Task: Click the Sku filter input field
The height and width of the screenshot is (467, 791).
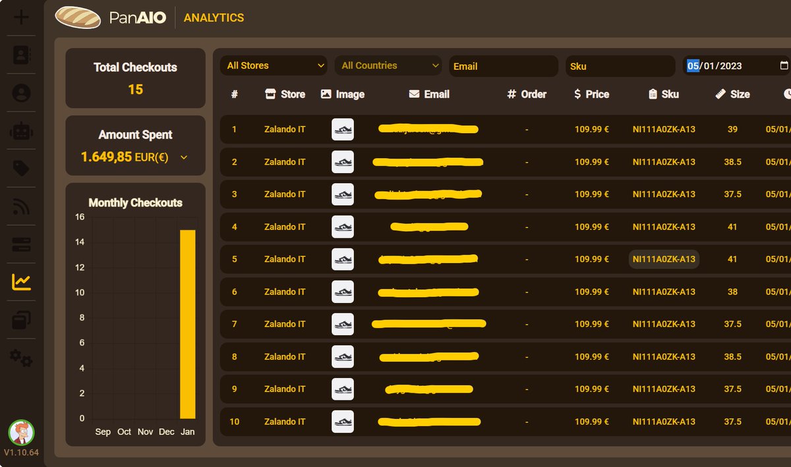Action: pos(620,66)
